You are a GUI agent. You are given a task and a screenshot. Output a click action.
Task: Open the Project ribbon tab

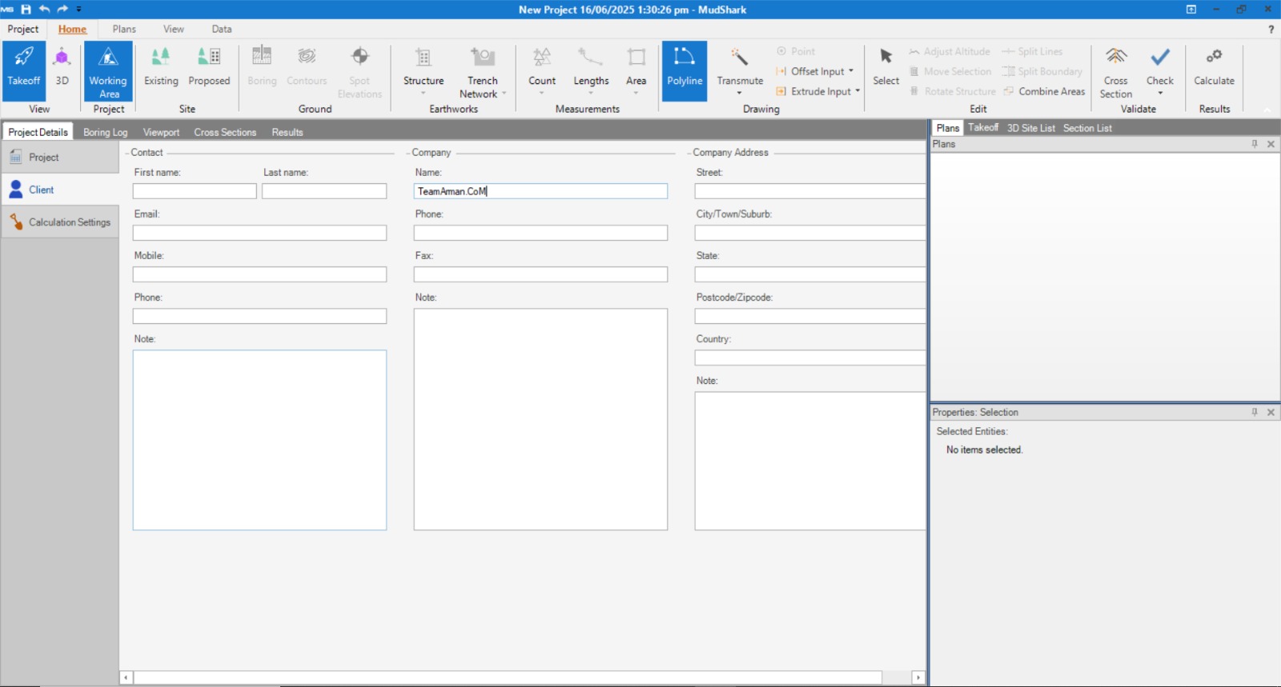click(23, 29)
